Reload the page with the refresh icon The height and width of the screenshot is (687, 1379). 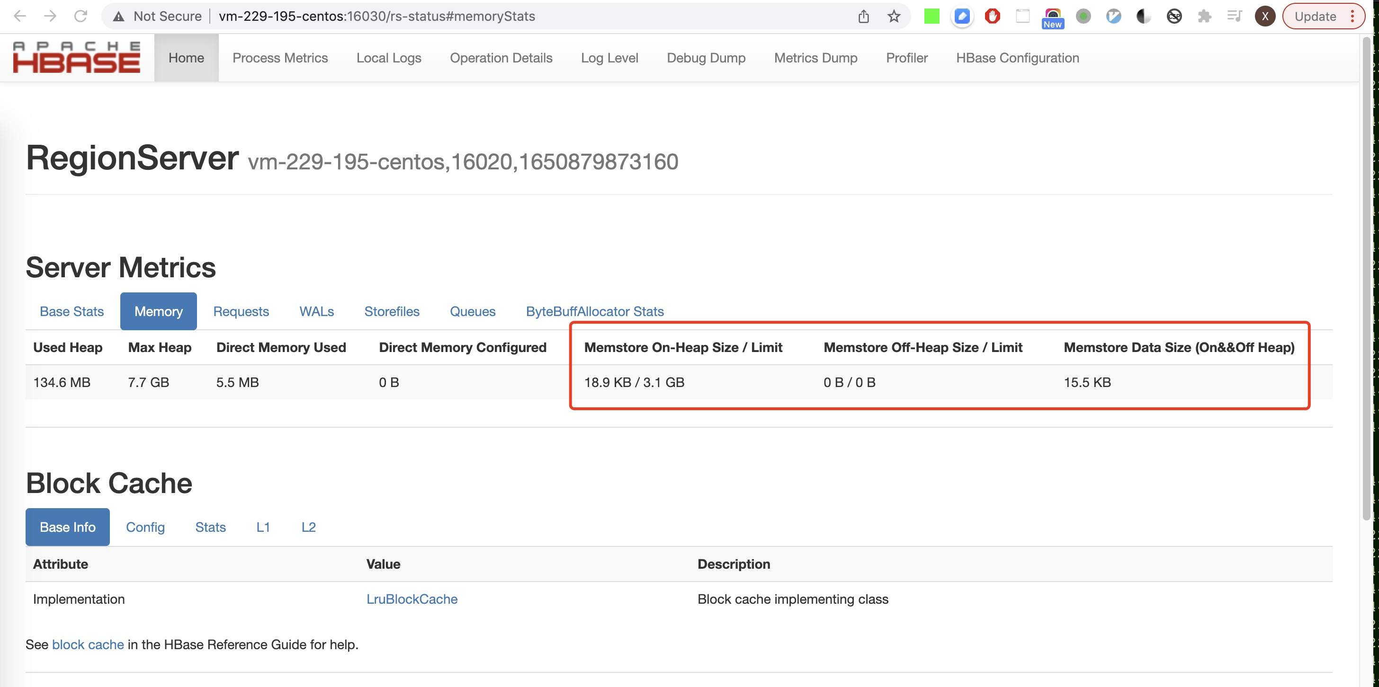(x=81, y=16)
